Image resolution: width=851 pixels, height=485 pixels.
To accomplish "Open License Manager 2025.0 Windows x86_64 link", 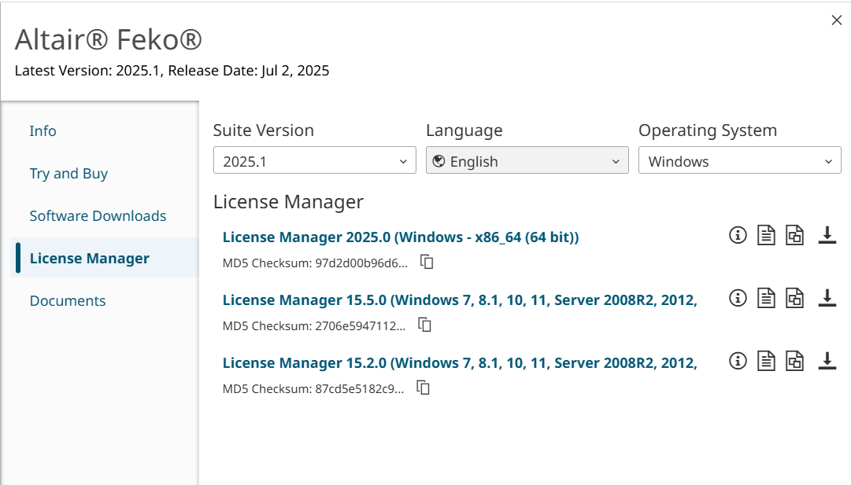I will [x=401, y=237].
